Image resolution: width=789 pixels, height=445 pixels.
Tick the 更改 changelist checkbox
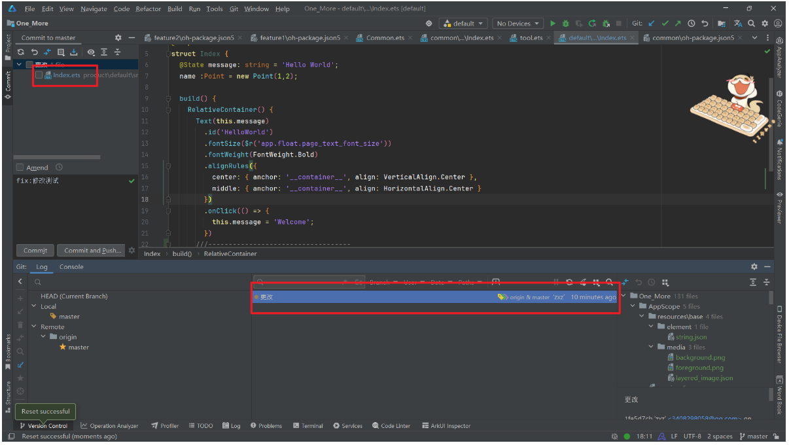pyautogui.click(x=29, y=64)
